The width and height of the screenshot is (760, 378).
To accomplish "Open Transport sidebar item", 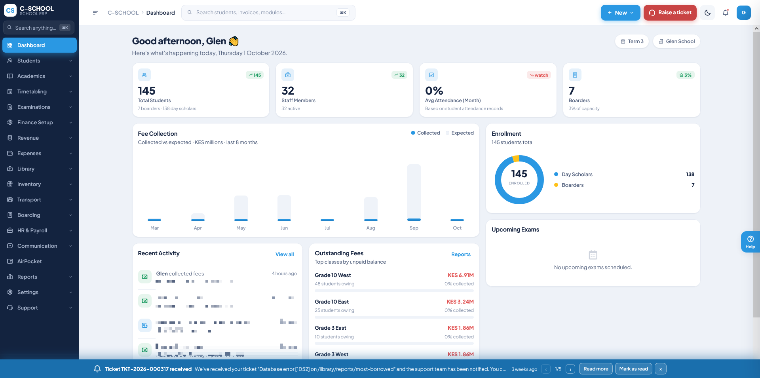I will pyautogui.click(x=40, y=199).
